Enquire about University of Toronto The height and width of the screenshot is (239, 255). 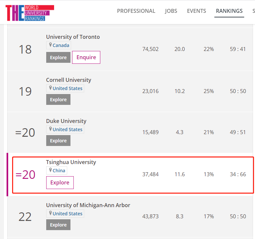[86, 58]
